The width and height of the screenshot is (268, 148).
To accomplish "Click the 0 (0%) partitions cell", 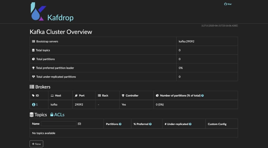I will pyautogui.click(x=160, y=104).
